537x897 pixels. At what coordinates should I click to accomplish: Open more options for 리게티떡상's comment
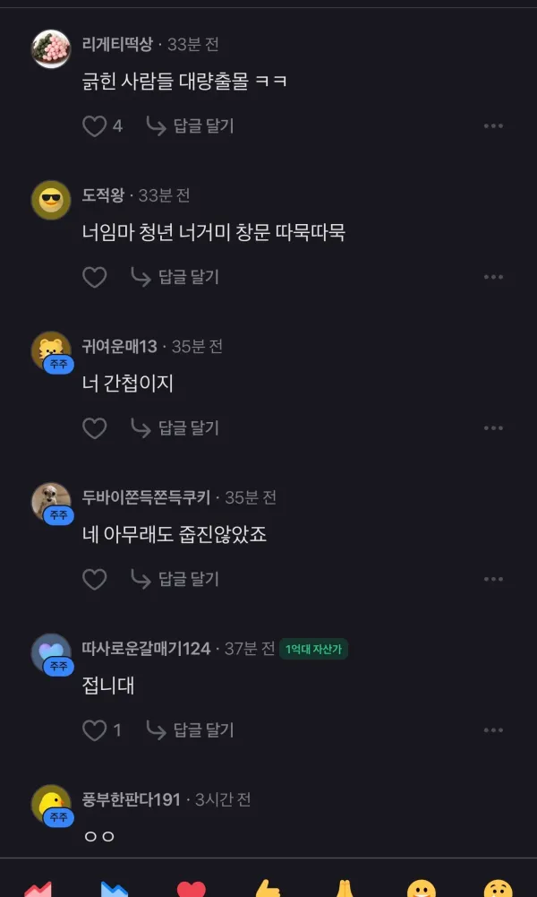[x=493, y=125]
